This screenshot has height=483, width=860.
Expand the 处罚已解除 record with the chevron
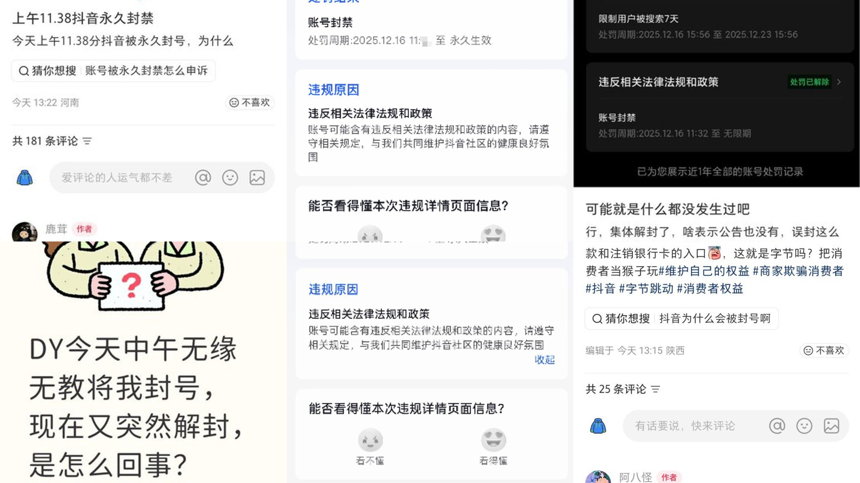point(839,82)
